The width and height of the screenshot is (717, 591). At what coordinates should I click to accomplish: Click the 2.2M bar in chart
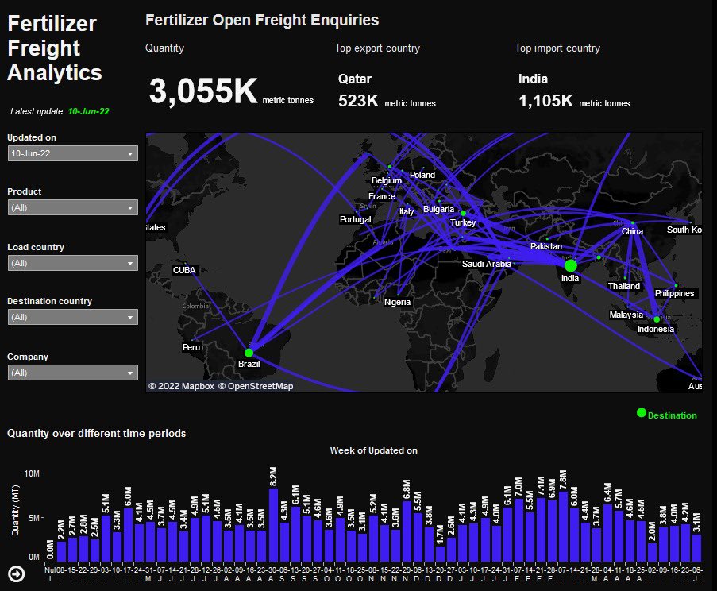[x=62, y=551]
